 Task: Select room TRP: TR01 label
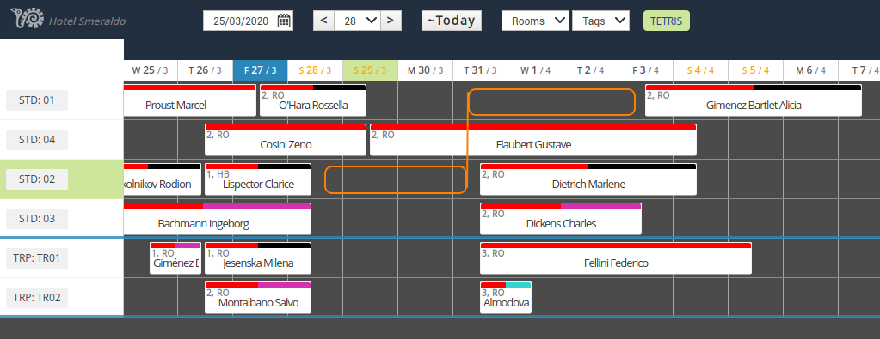pos(37,258)
